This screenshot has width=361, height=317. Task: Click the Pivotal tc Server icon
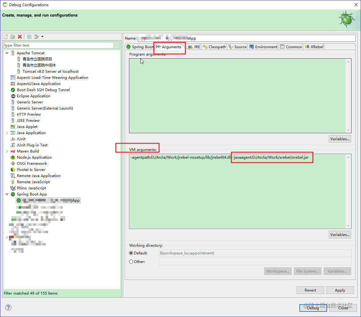[13, 170]
